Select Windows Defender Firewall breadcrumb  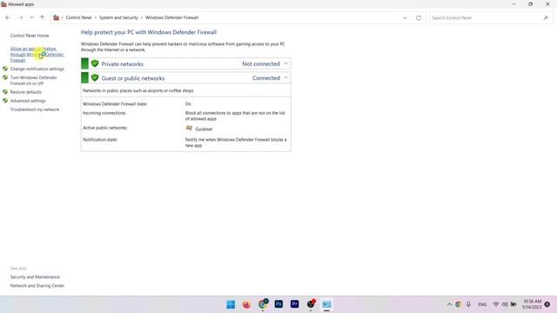click(x=172, y=17)
